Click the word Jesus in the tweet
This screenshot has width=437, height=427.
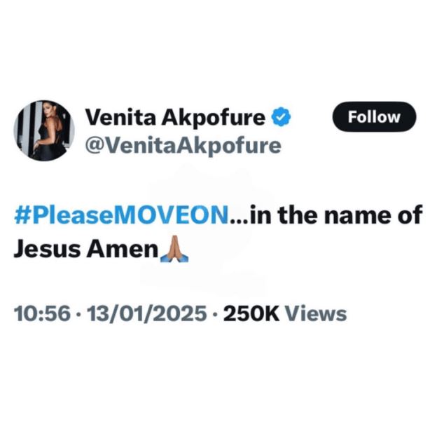(48, 249)
